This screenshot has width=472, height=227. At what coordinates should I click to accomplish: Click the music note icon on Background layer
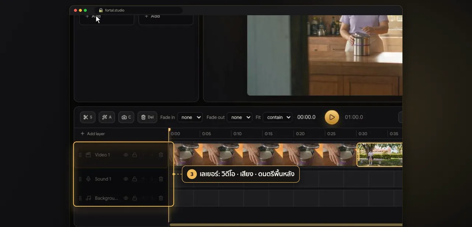tap(88, 198)
